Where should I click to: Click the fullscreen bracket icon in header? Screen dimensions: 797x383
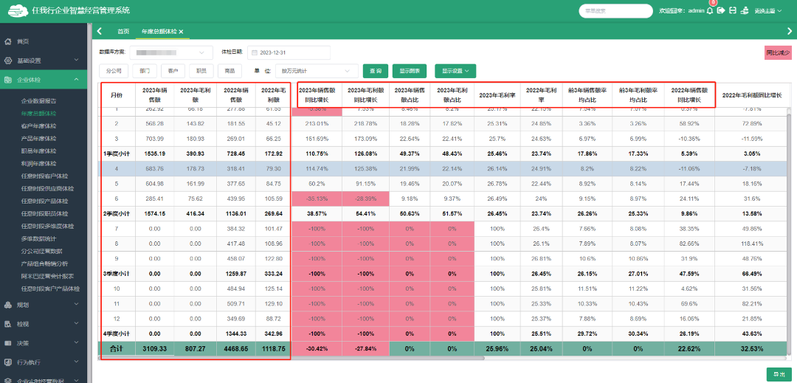point(733,10)
